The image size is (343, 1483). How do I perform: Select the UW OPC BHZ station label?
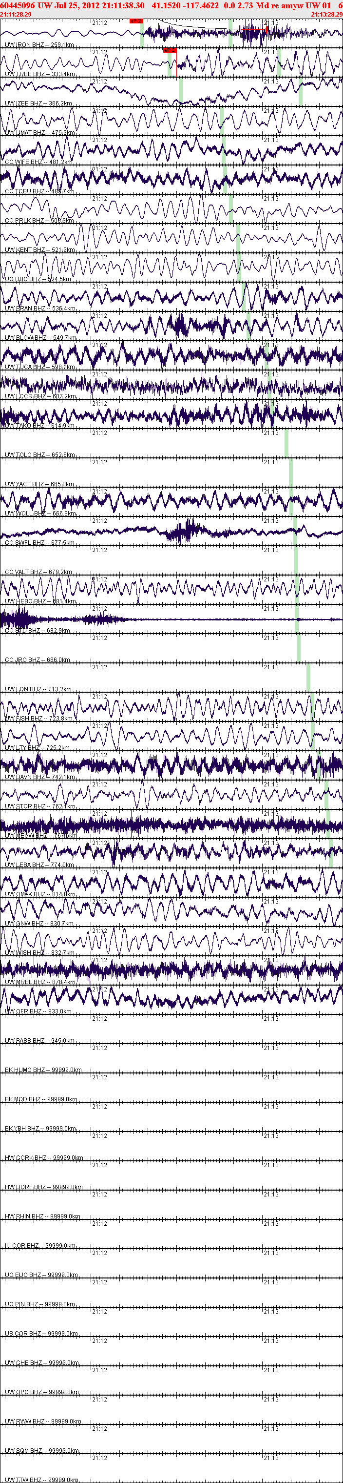coord(41,1393)
